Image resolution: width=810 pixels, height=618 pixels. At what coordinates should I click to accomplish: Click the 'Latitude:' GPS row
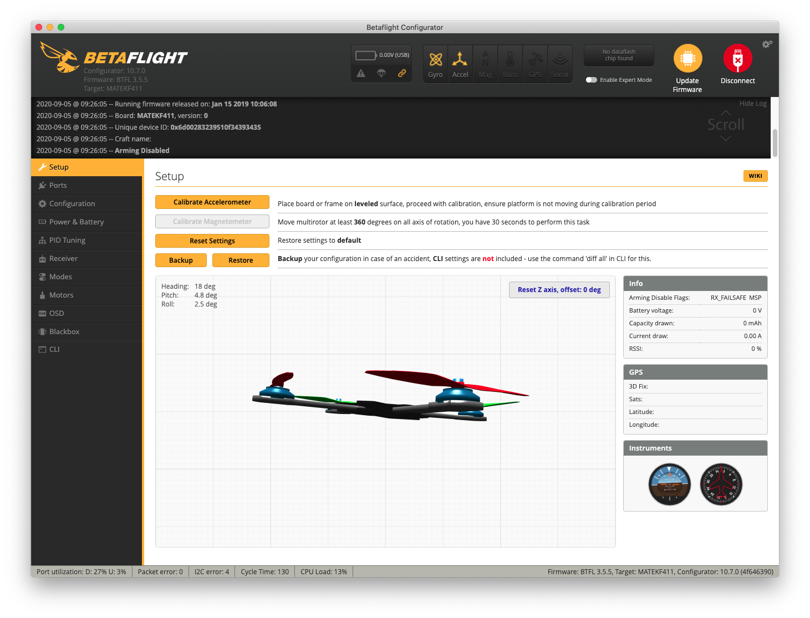pyautogui.click(x=695, y=412)
